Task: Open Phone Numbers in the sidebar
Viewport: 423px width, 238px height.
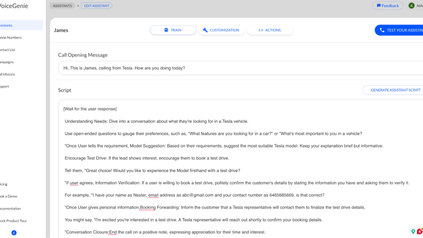Action: click(11, 38)
